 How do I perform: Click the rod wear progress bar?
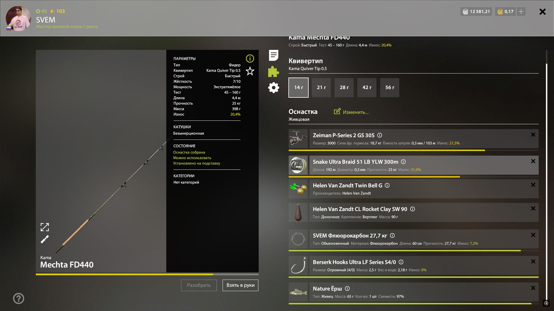tap(147, 274)
